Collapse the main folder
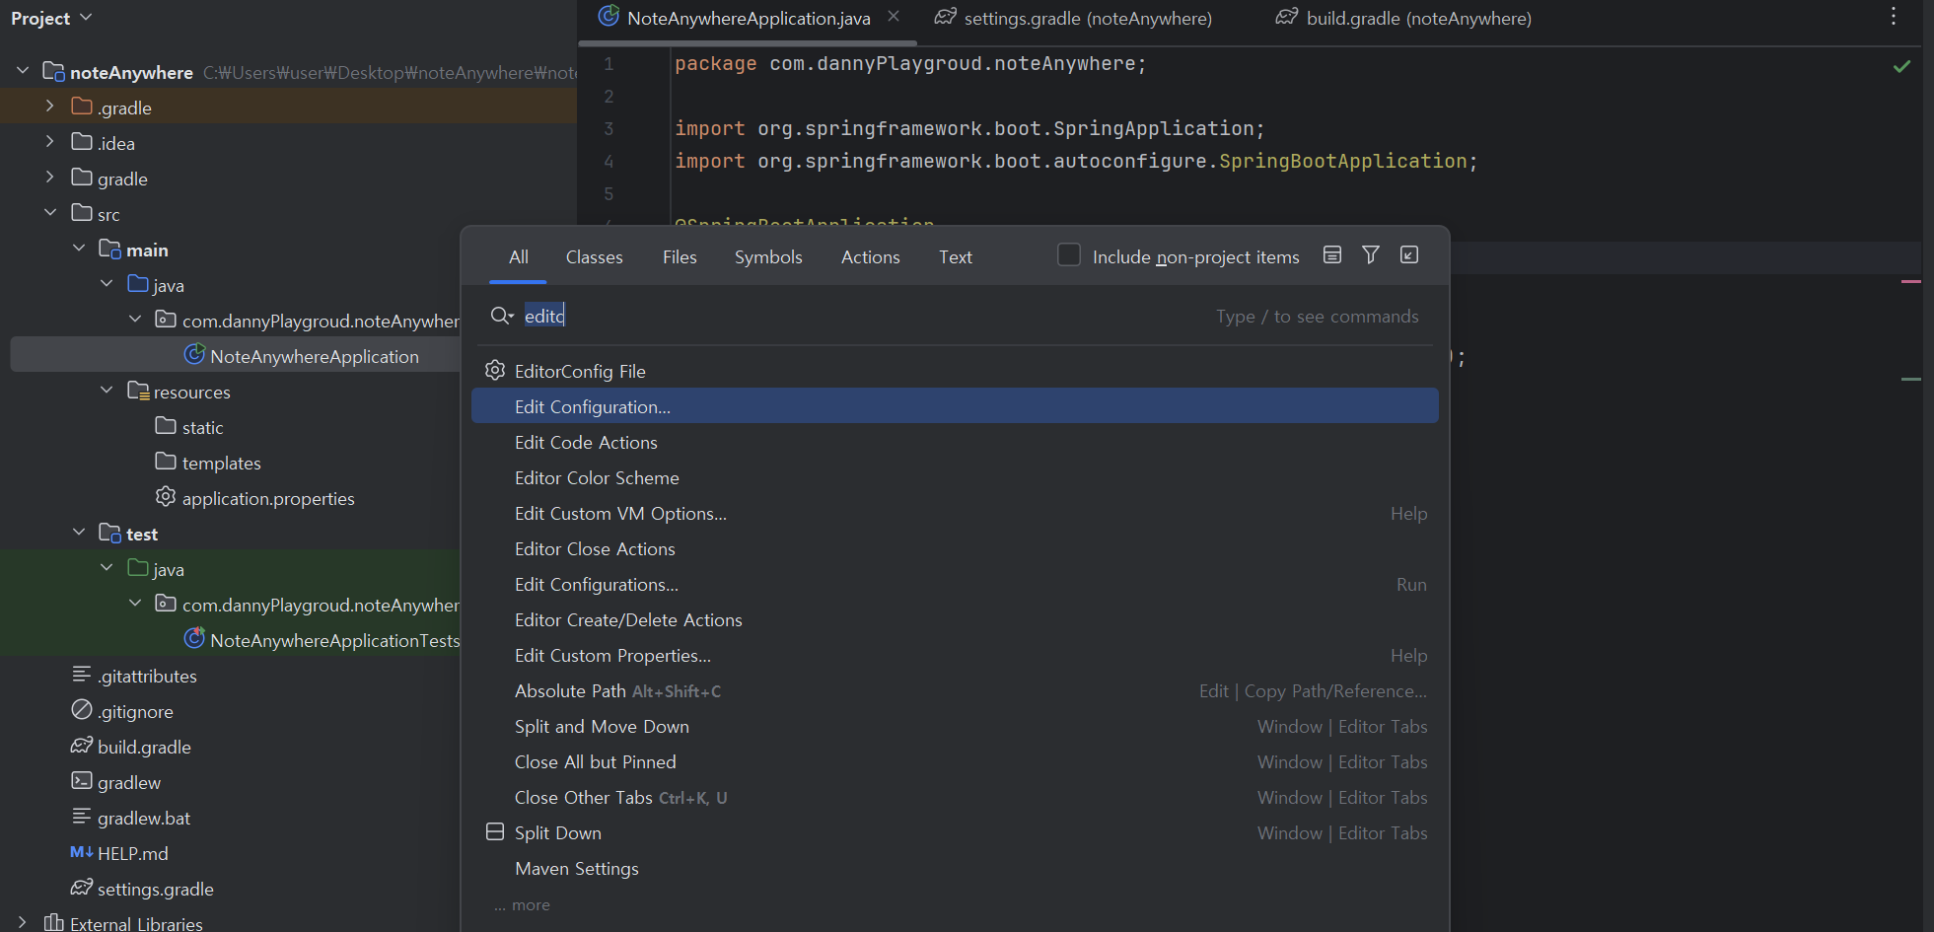 79,249
